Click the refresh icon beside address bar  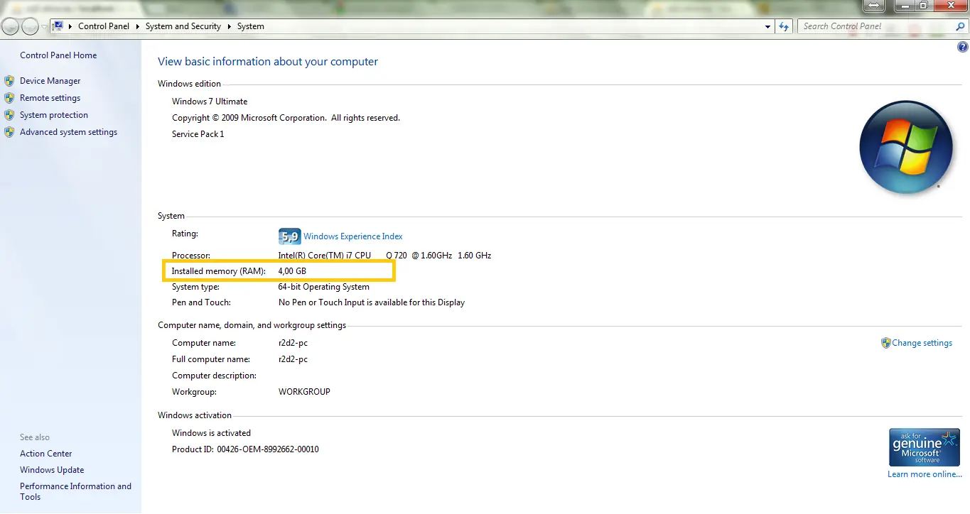point(784,26)
